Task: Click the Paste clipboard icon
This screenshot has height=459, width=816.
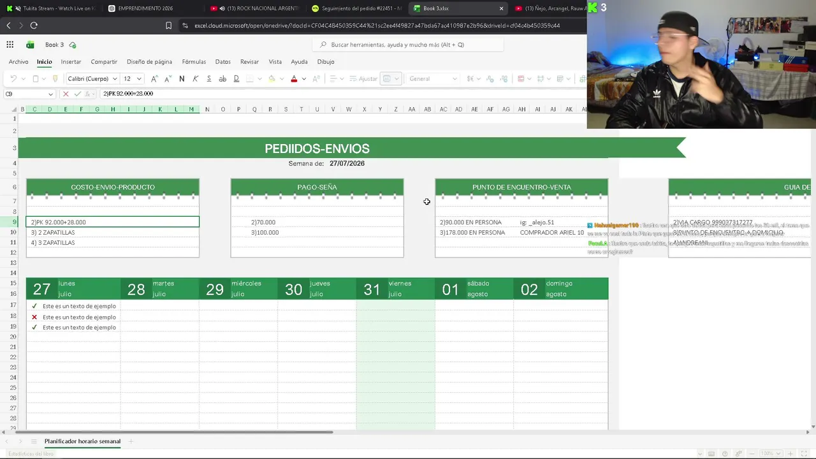Action: [x=36, y=79]
